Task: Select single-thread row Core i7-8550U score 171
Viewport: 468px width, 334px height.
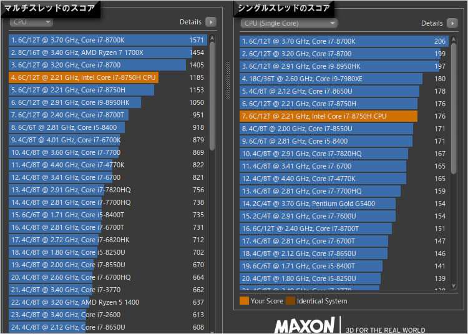Action: point(344,129)
